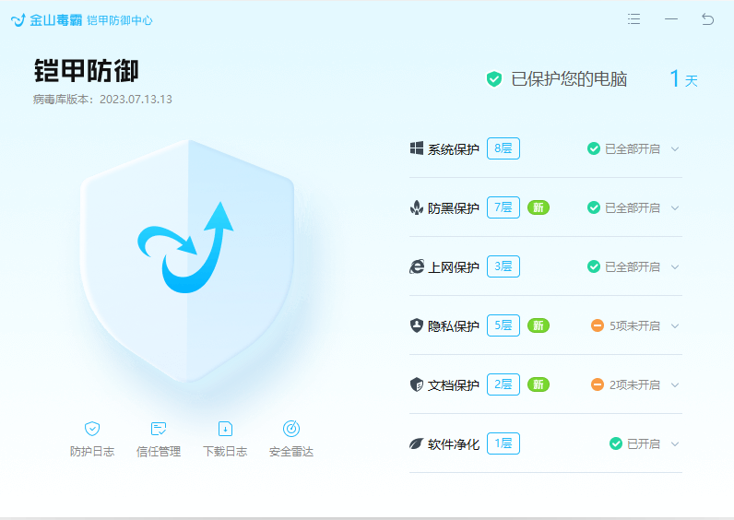
Task: Minimize the window with the dash button
Action: (x=671, y=19)
